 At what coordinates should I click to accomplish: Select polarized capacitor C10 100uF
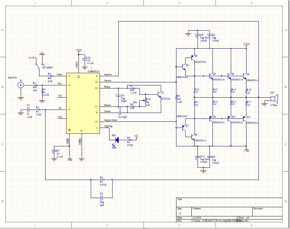[x=198, y=157]
